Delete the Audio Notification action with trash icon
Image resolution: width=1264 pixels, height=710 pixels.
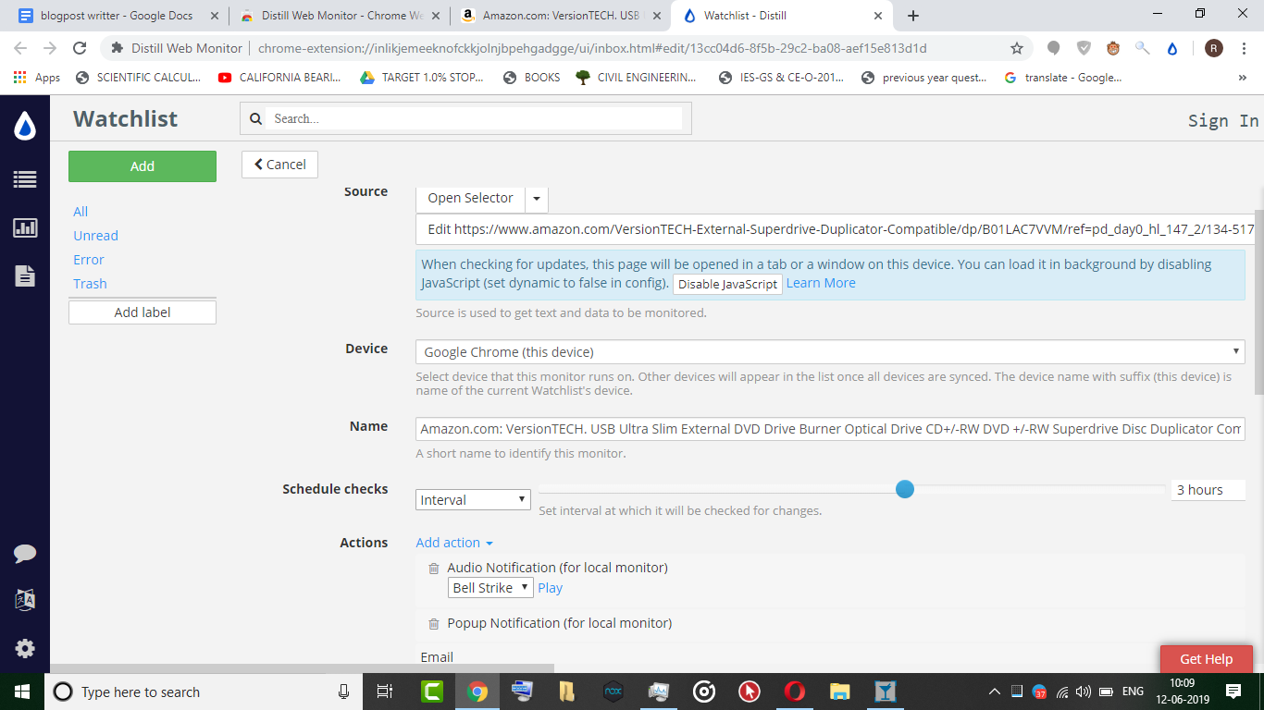pos(433,569)
